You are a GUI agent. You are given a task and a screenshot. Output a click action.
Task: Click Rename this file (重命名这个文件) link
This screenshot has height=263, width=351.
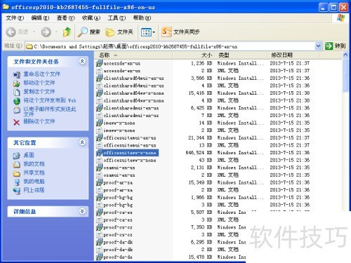click(x=41, y=74)
